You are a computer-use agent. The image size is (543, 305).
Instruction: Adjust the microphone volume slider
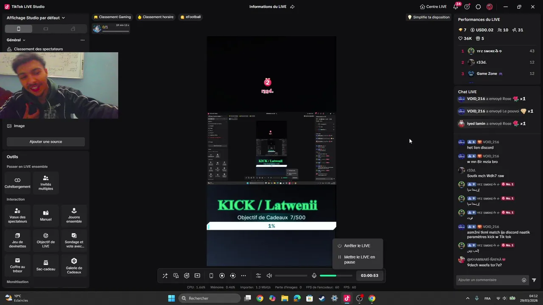pos(336,275)
